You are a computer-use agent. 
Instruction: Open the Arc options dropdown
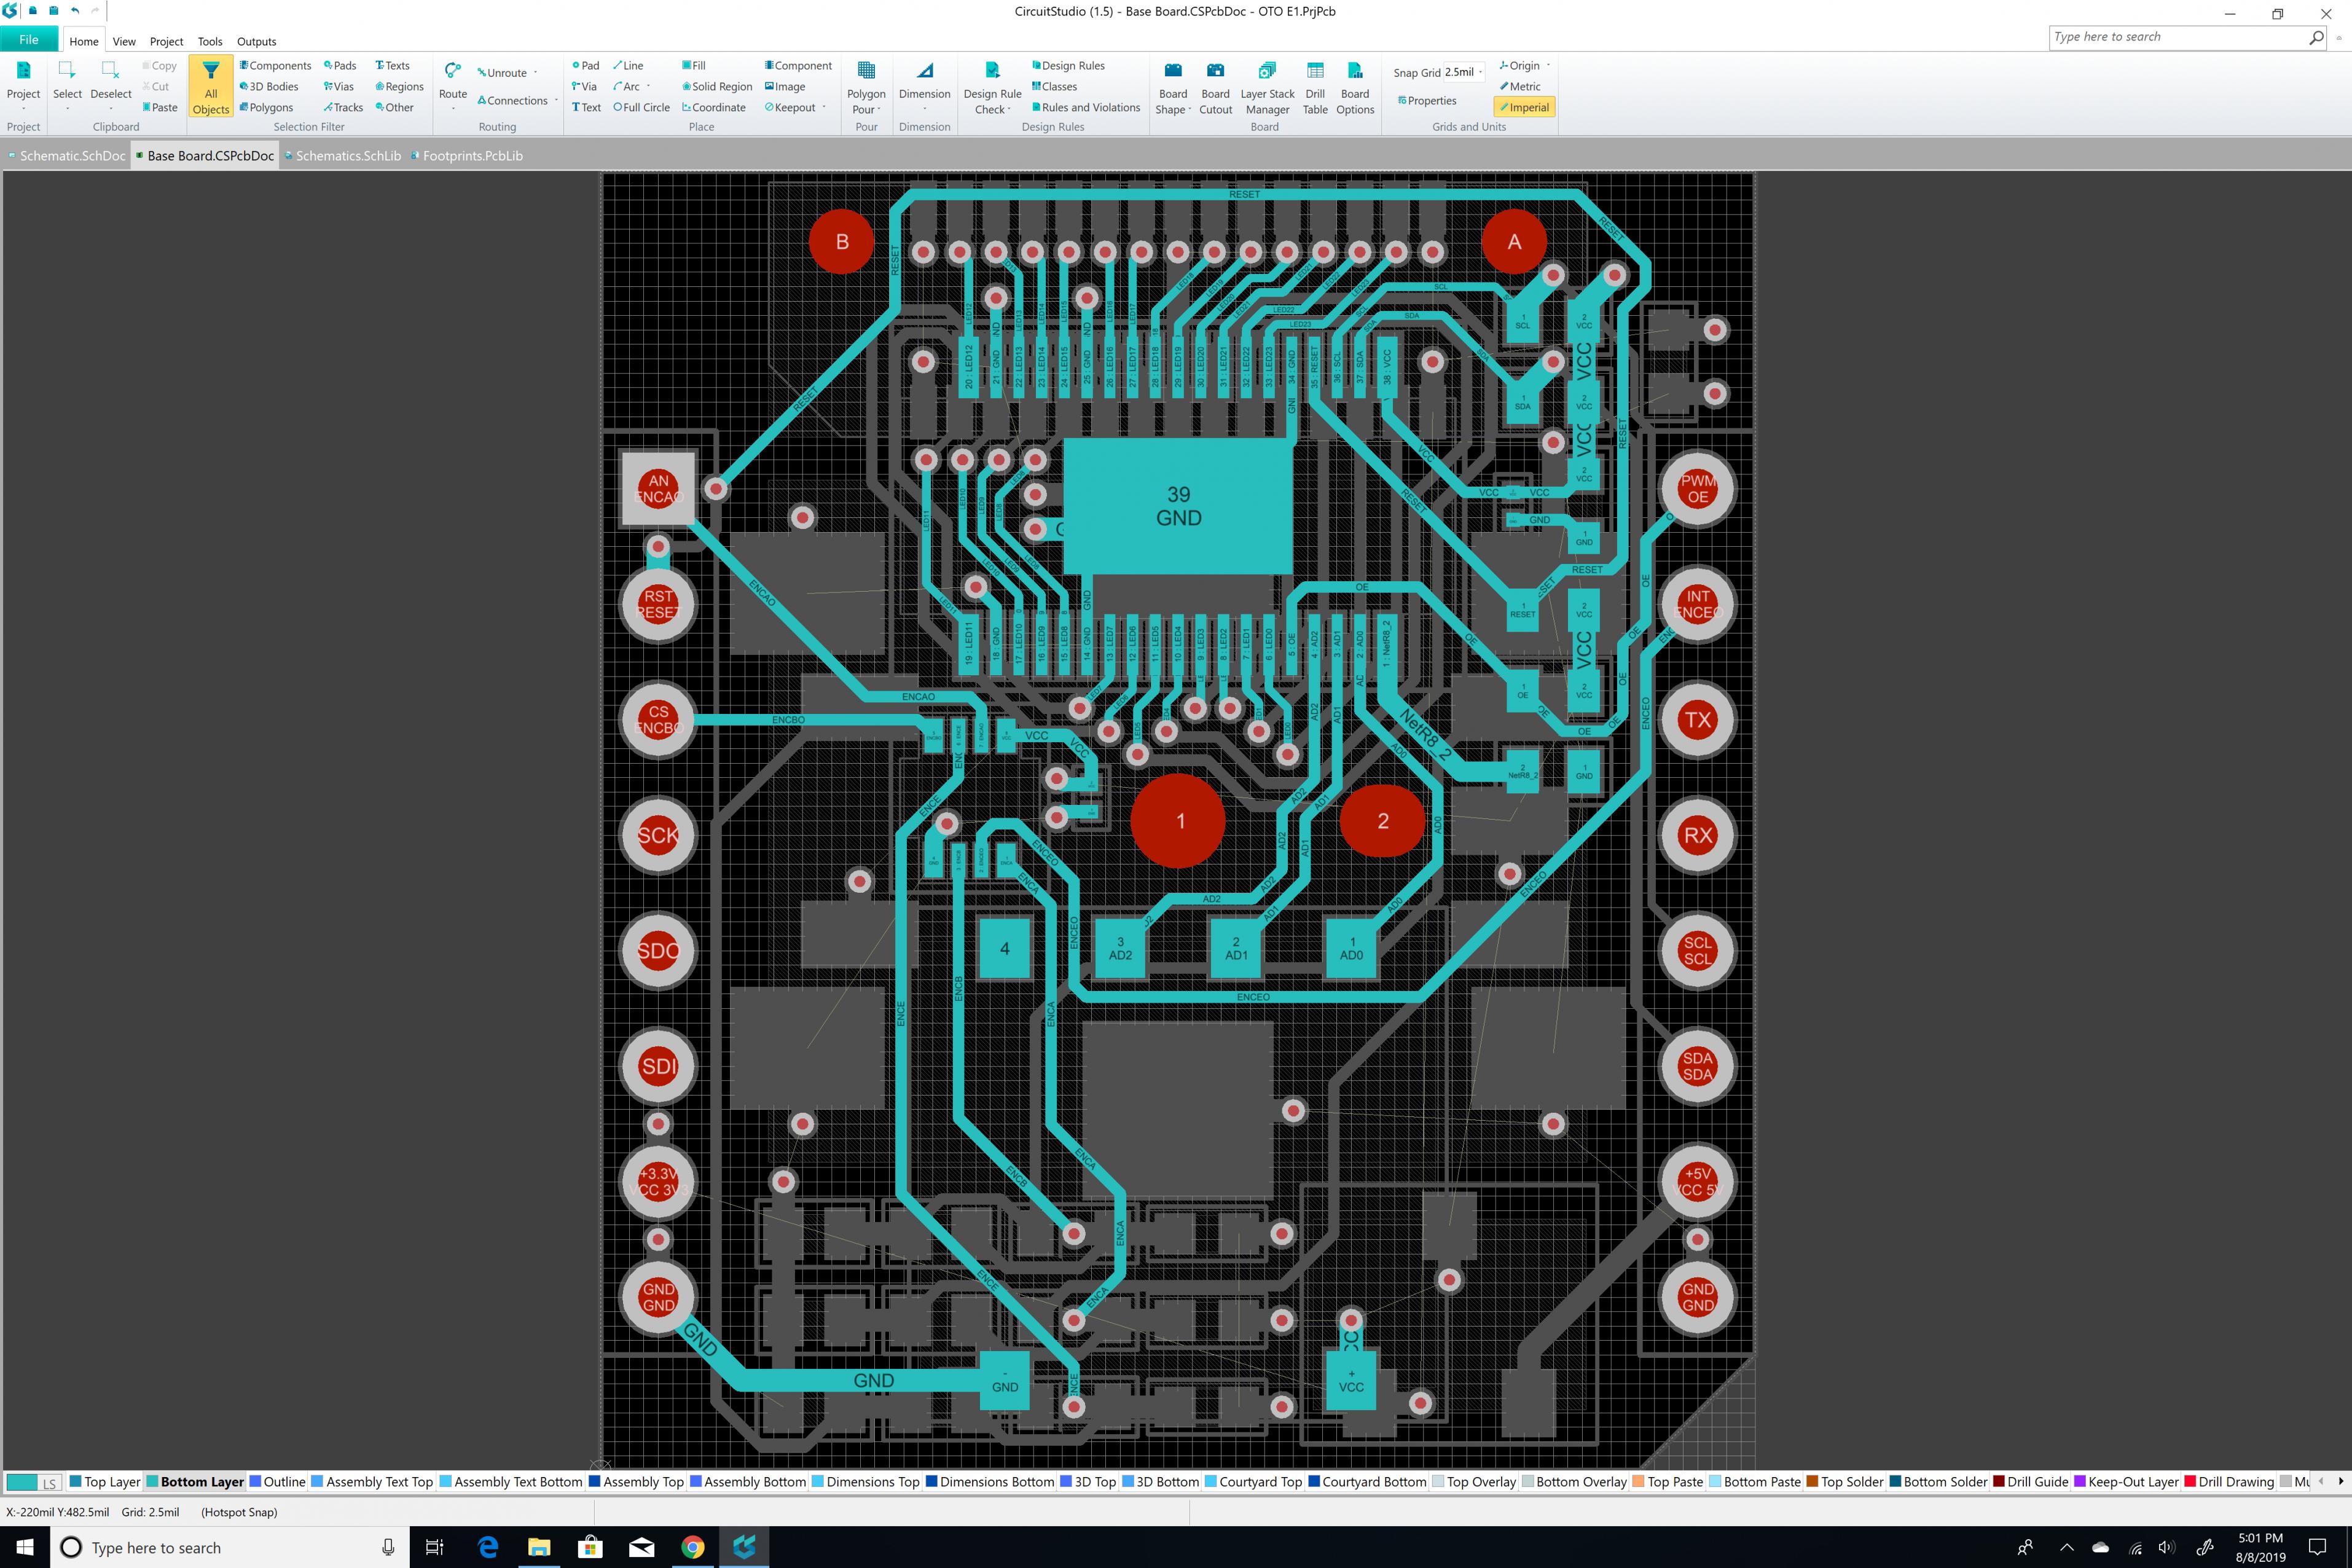coord(648,86)
